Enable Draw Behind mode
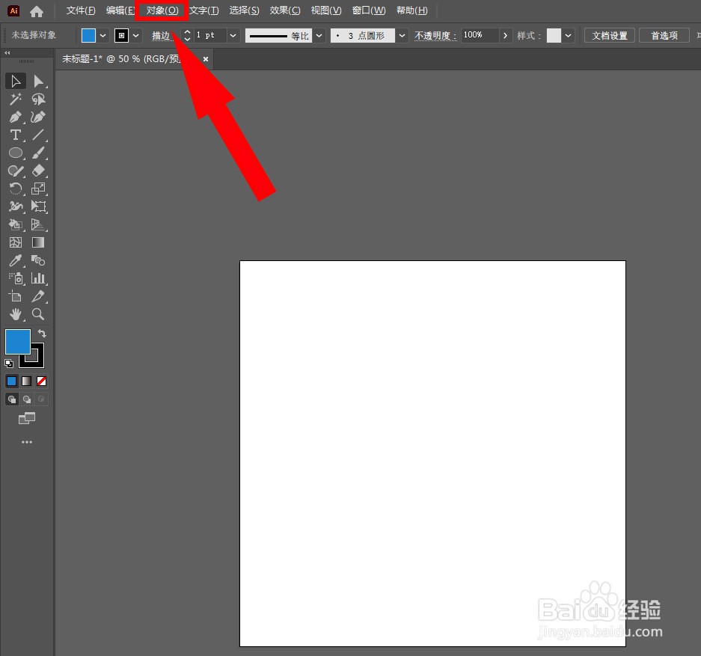 point(27,399)
